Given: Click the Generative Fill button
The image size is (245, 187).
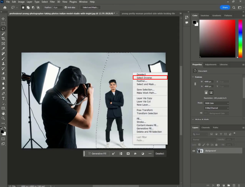Looking at the screenshot, I should [x=97, y=154].
